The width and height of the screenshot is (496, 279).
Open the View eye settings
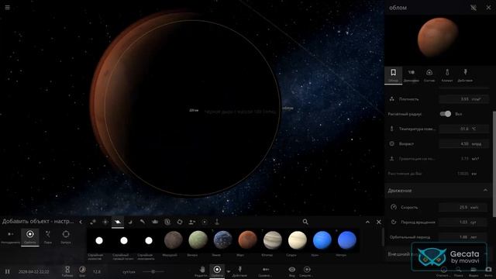[x=291, y=271]
